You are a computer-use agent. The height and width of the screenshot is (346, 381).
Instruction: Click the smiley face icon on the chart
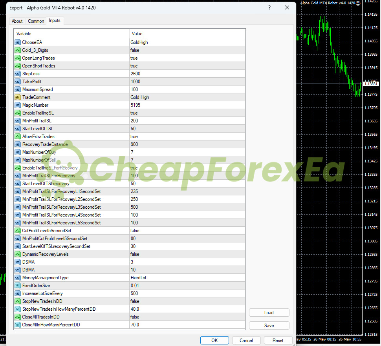[x=358, y=3]
